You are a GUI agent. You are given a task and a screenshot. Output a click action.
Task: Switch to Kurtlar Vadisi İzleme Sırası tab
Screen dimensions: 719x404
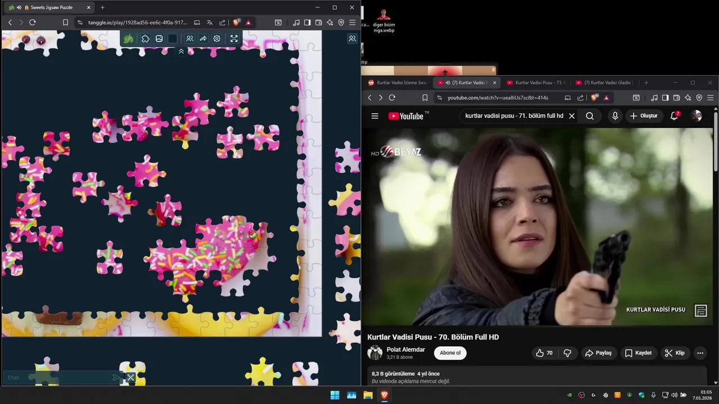click(x=398, y=82)
